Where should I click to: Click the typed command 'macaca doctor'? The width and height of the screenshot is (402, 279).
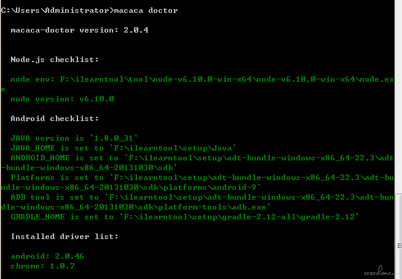point(146,10)
